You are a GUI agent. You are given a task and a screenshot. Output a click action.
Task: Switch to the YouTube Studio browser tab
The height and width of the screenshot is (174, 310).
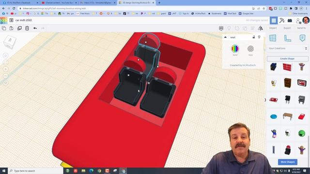click(59, 3)
